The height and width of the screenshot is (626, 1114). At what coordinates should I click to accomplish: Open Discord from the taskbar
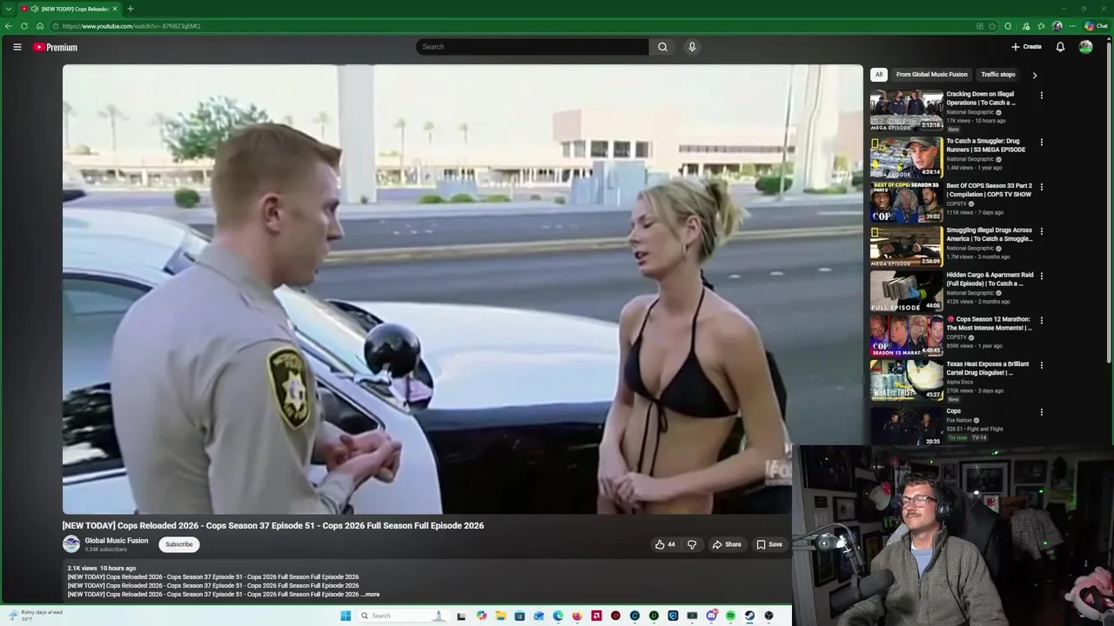712,616
